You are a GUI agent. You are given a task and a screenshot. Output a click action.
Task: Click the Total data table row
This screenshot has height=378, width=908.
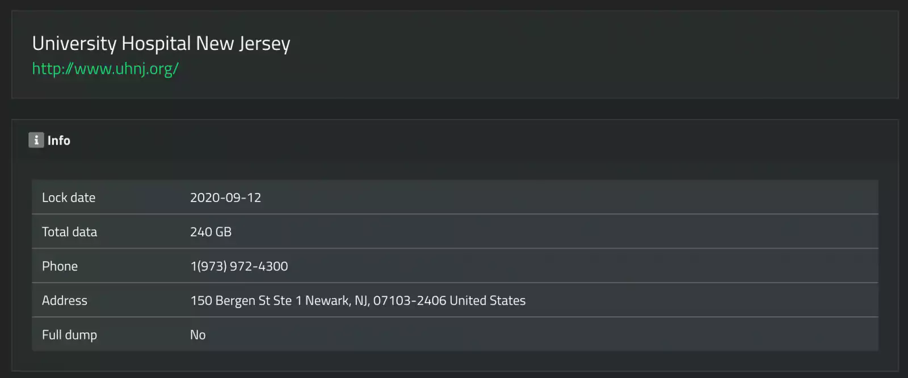tap(455, 232)
